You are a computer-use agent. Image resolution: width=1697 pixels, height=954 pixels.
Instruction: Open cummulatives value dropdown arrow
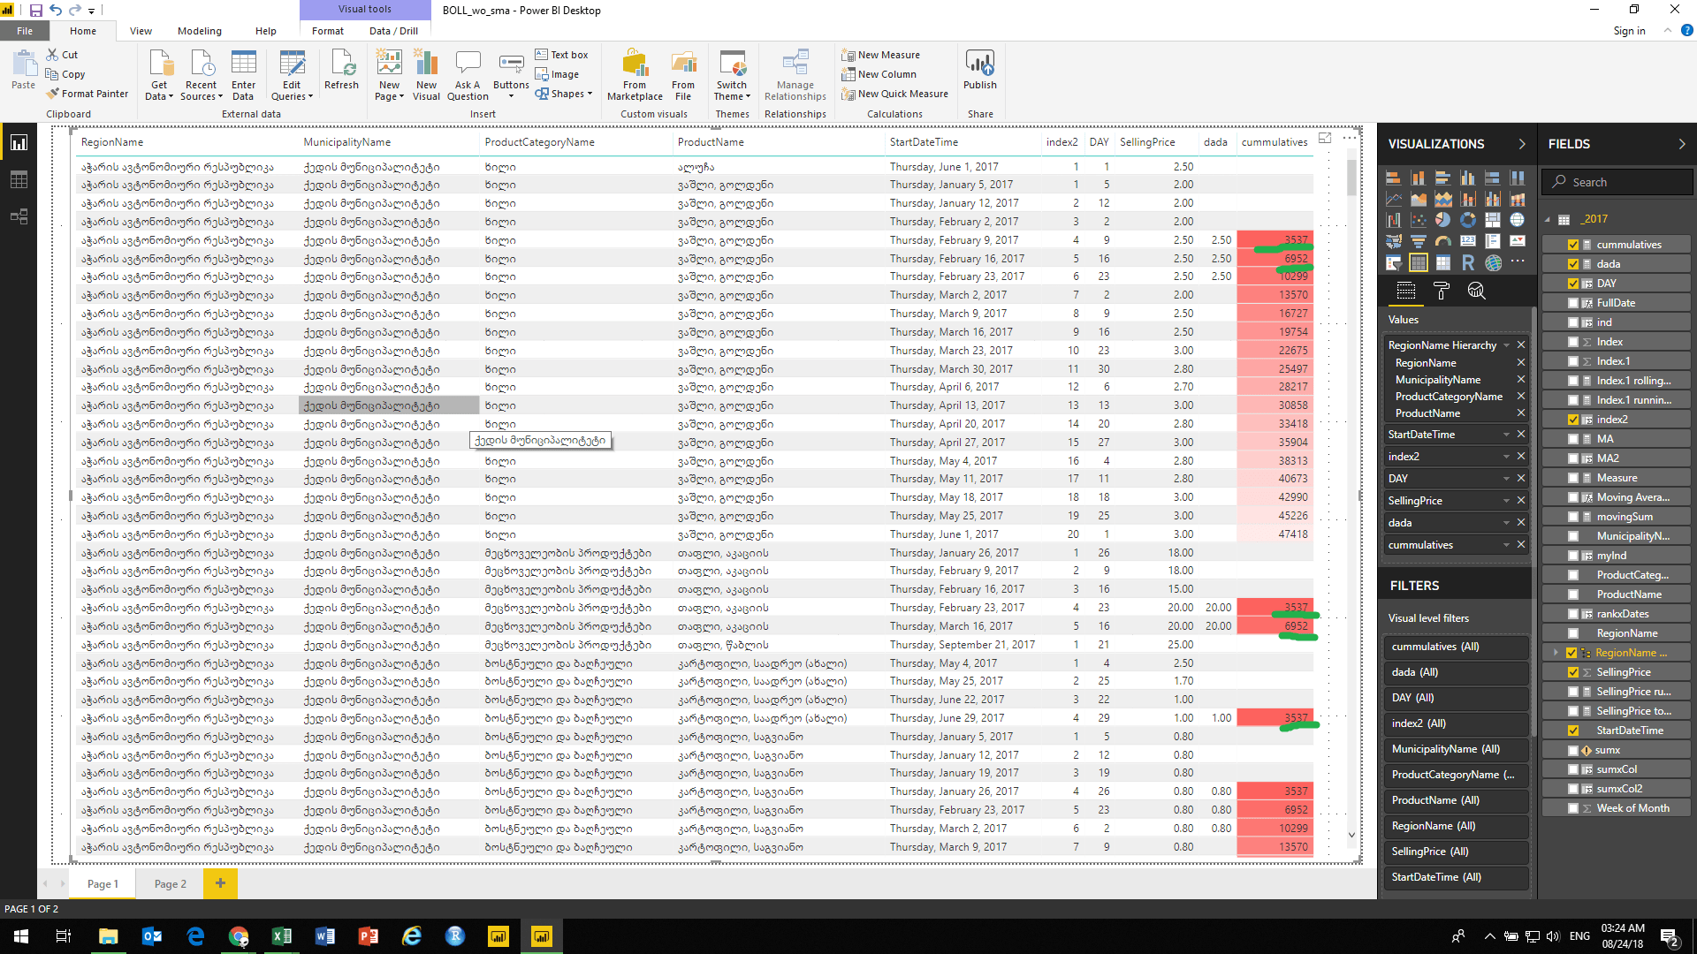1507,545
